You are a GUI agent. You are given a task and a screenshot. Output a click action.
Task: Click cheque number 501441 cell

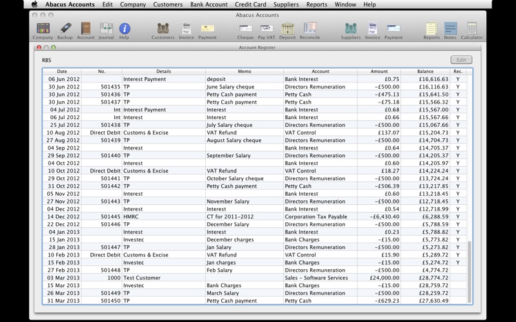pos(102,178)
